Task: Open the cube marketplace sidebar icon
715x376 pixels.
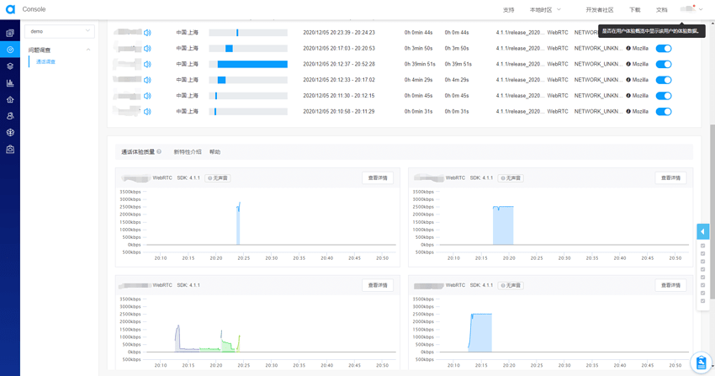Action: 10,133
